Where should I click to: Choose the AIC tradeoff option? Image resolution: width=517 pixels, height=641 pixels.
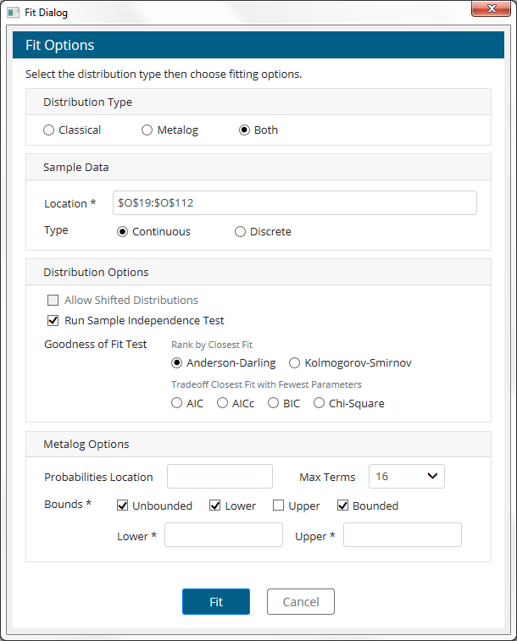tap(177, 404)
